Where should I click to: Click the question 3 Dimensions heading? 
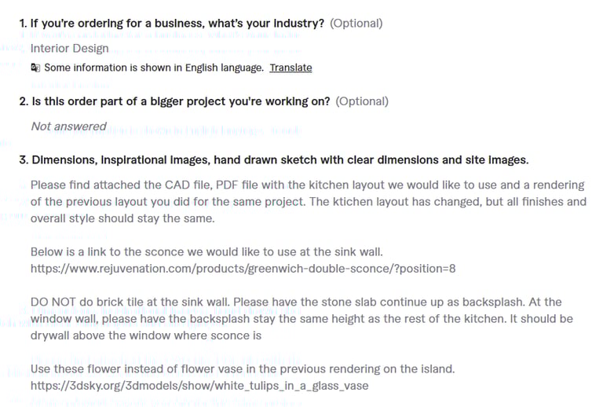(274, 160)
